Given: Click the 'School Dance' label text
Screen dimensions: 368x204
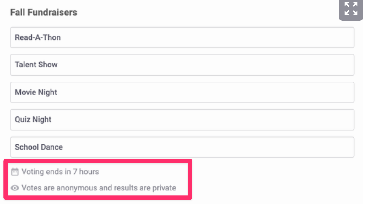Looking at the screenshot, I should click(39, 147).
